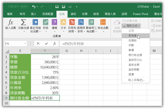Confirm formula entry with checkmark button
Screen dimensions: 165x109
(46, 44)
